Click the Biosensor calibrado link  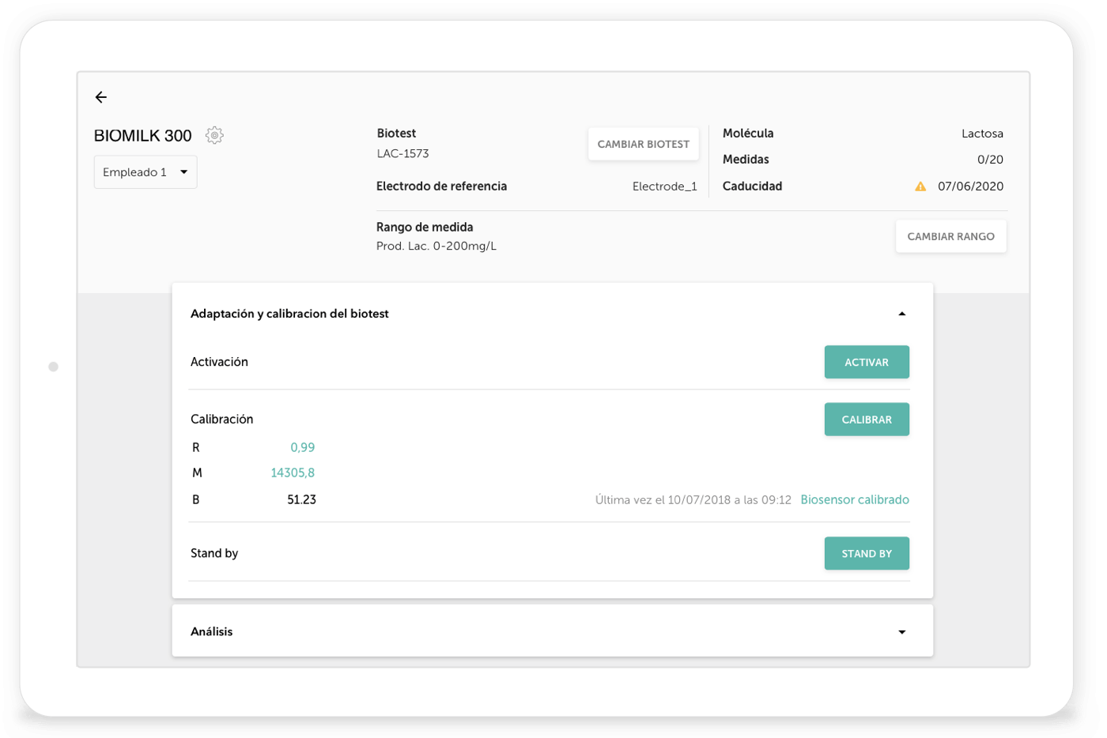click(855, 499)
